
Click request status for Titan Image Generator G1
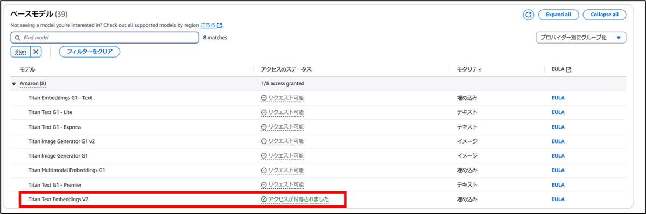pos(282,156)
